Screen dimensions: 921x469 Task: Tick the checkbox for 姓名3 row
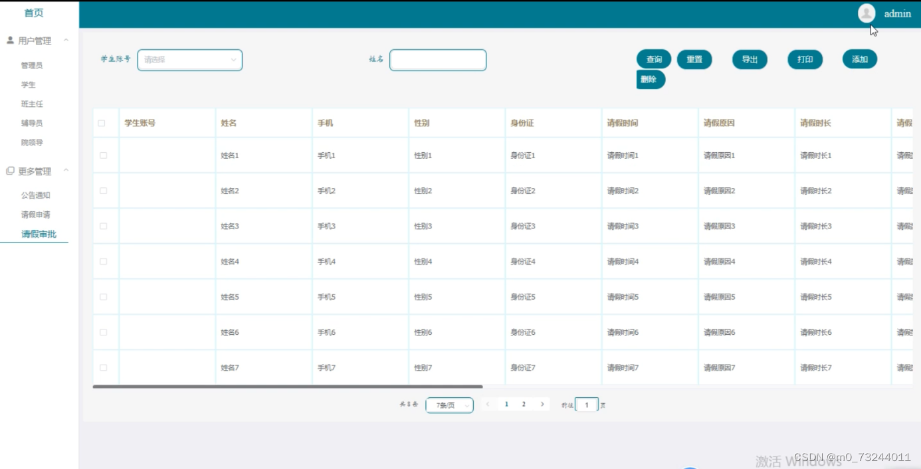103,226
